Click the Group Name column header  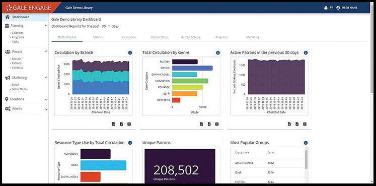tap(242, 153)
